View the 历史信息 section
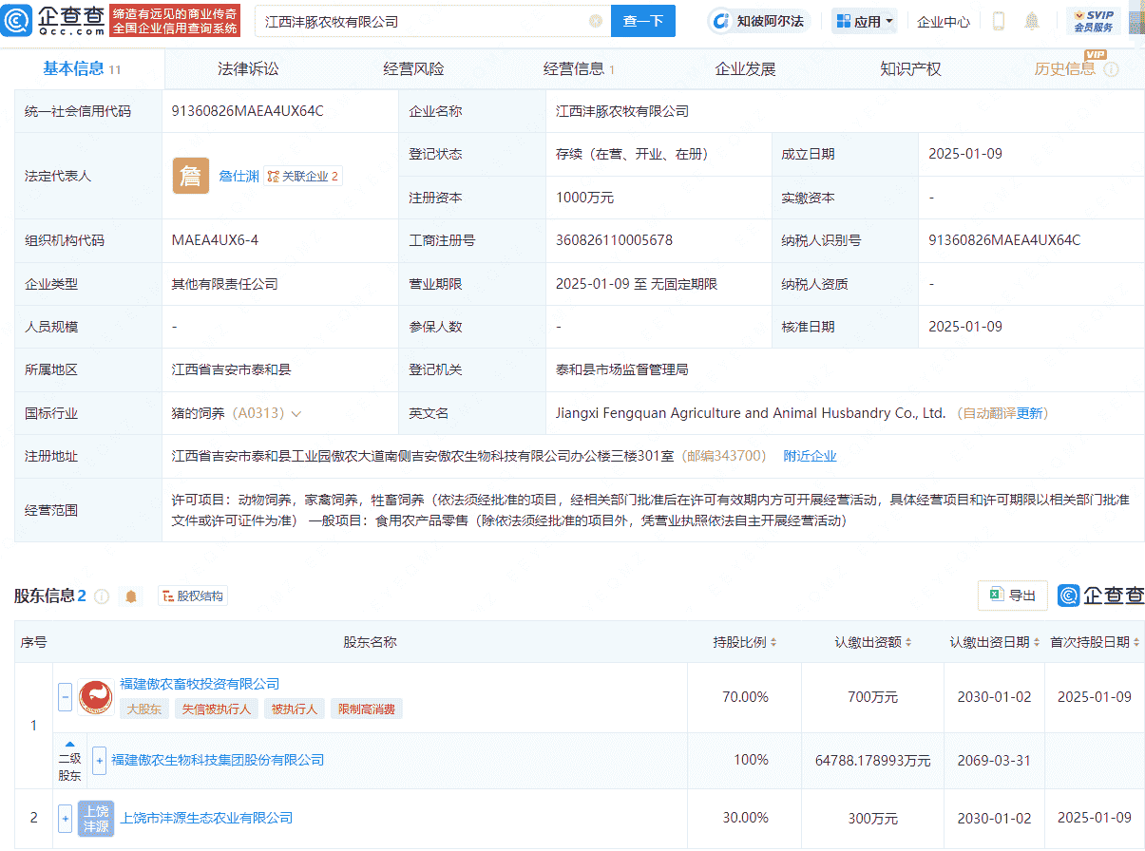 1066,69
